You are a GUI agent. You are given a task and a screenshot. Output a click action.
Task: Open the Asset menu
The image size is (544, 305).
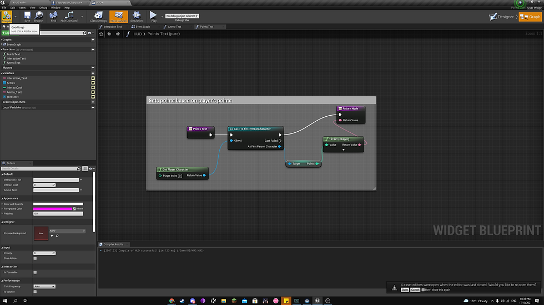(22, 8)
